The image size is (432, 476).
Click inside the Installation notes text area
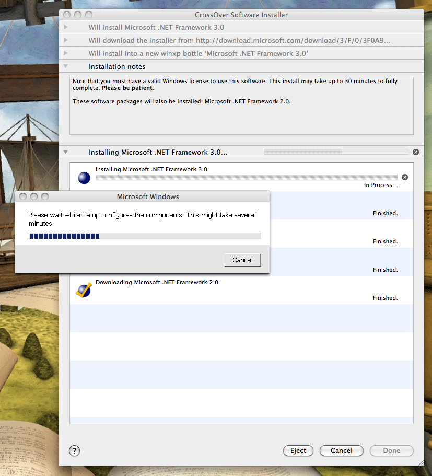(241, 115)
